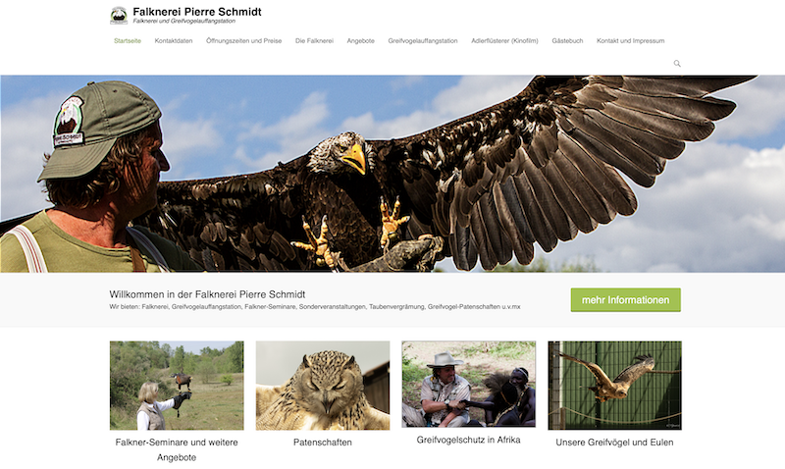Open the Angebote navigation item

(x=360, y=41)
